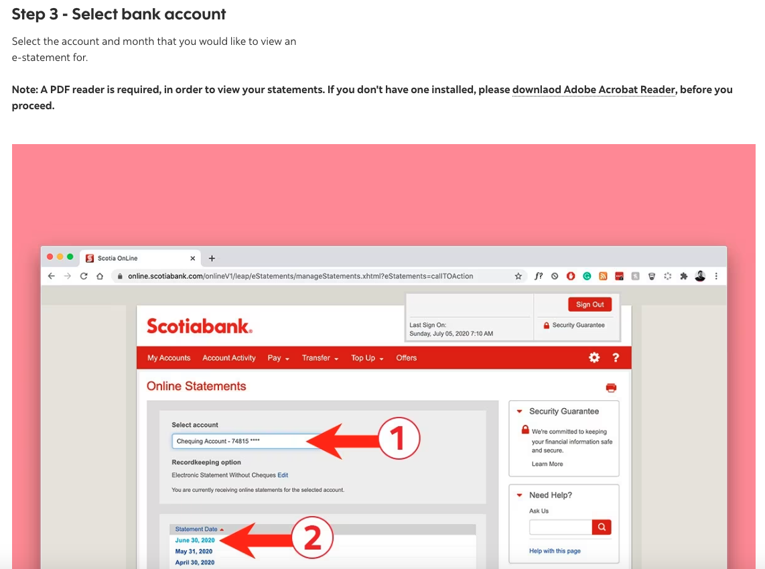765x569 pixels.
Task: Click the green Grammarly extension icon
Action: [587, 276]
